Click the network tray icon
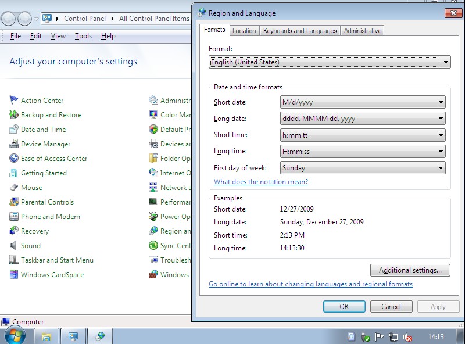 394,337
